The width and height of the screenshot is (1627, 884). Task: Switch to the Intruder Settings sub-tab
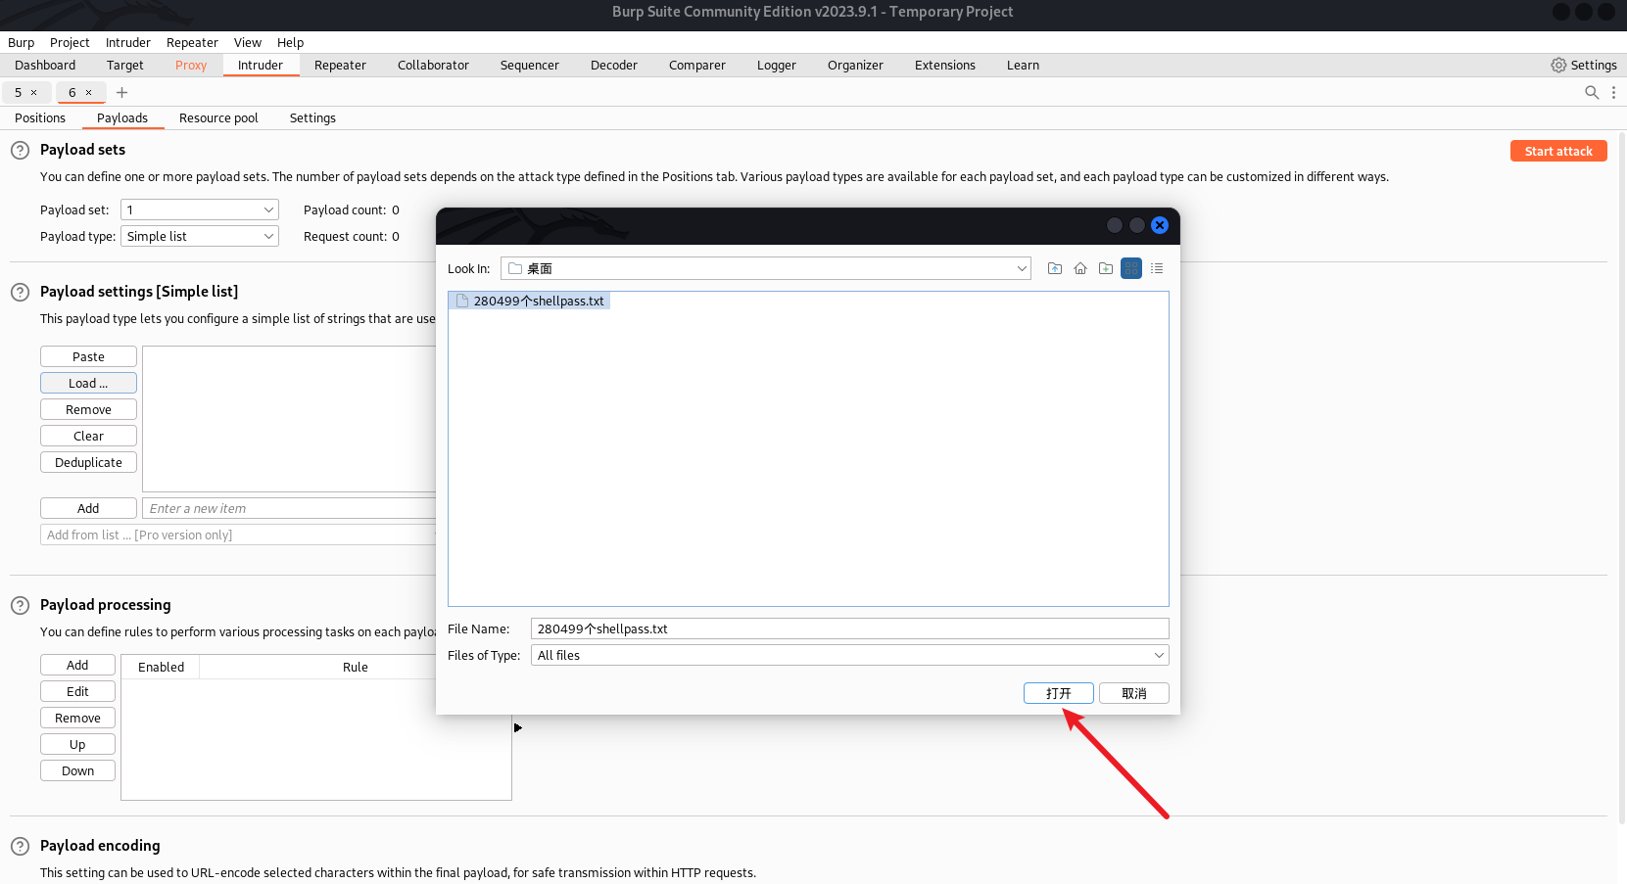point(312,117)
